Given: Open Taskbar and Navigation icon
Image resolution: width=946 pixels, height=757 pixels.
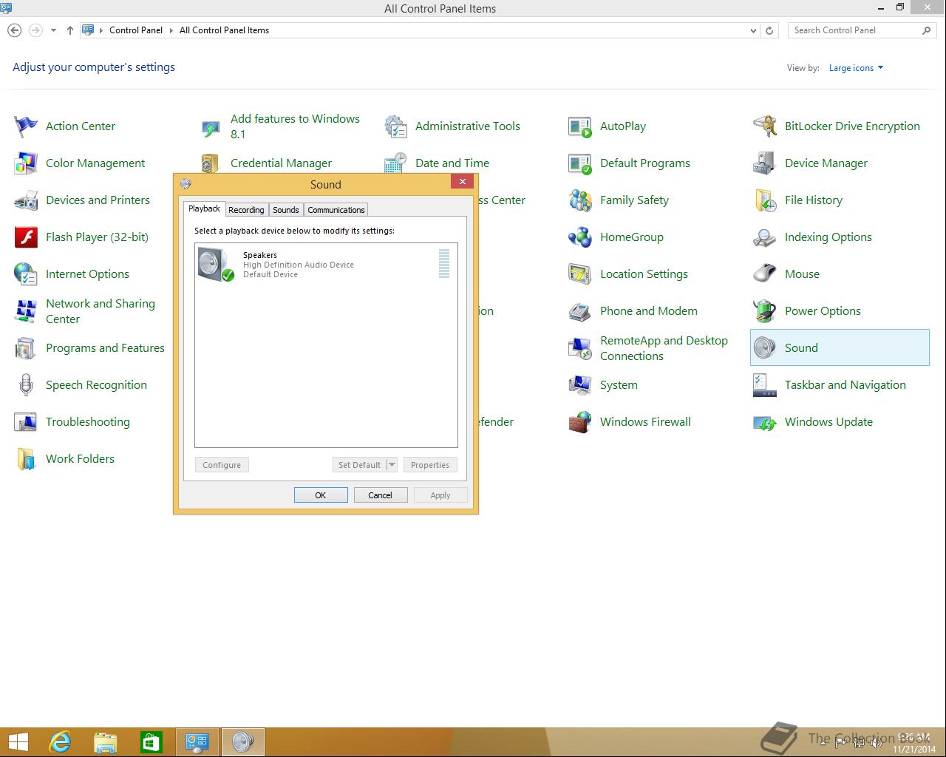Looking at the screenshot, I should click(x=765, y=385).
